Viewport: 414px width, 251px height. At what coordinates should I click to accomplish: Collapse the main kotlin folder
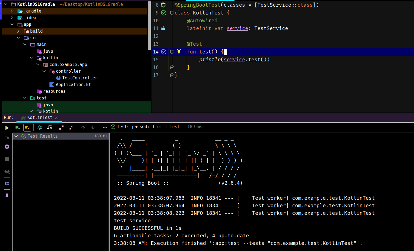(x=31, y=58)
